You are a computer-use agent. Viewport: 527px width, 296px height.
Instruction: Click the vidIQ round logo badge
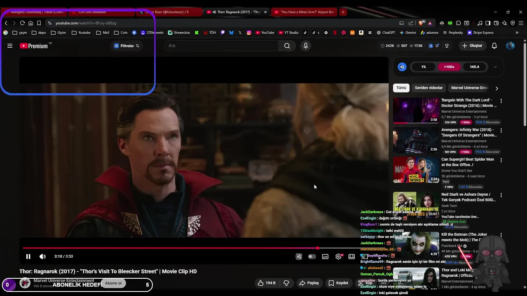tap(402, 67)
